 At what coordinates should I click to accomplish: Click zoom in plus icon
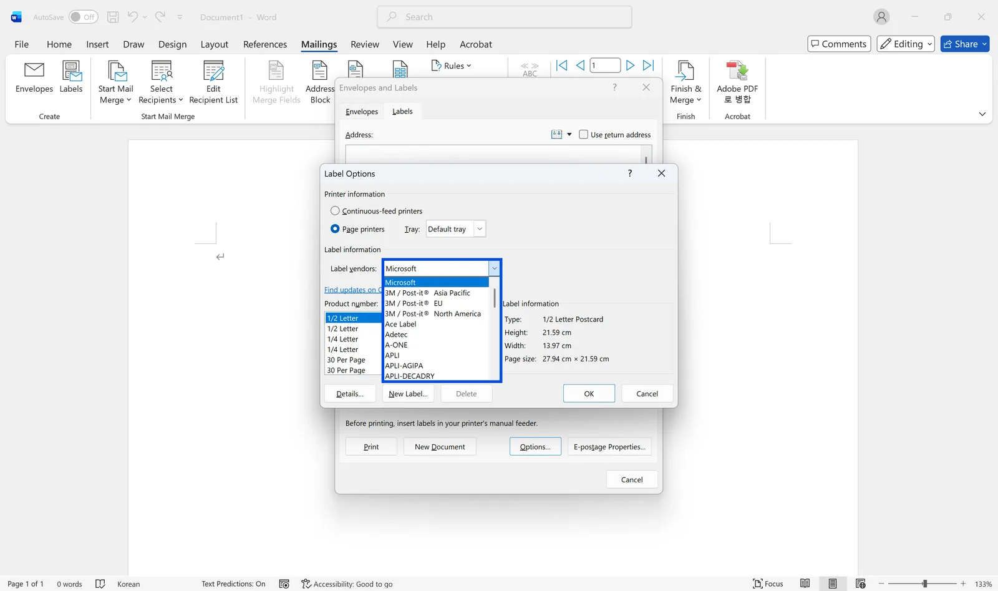[963, 584]
